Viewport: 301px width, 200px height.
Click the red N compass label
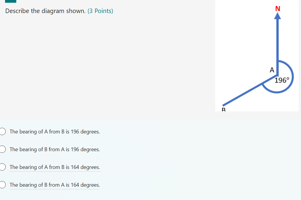point(277,9)
